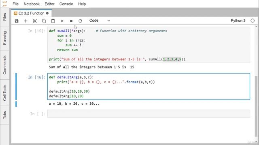
Task: Click the kernel status circle indicator
Action: [x=253, y=21]
